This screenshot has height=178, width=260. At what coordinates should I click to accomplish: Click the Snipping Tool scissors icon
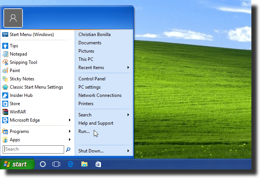click(x=5, y=62)
